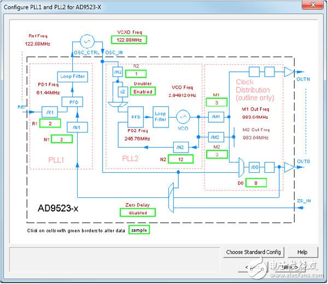Change the R1 value cell

click(x=50, y=124)
